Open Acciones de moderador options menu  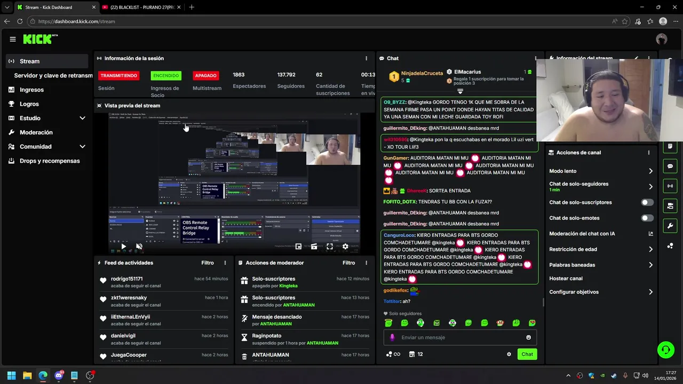(366, 263)
